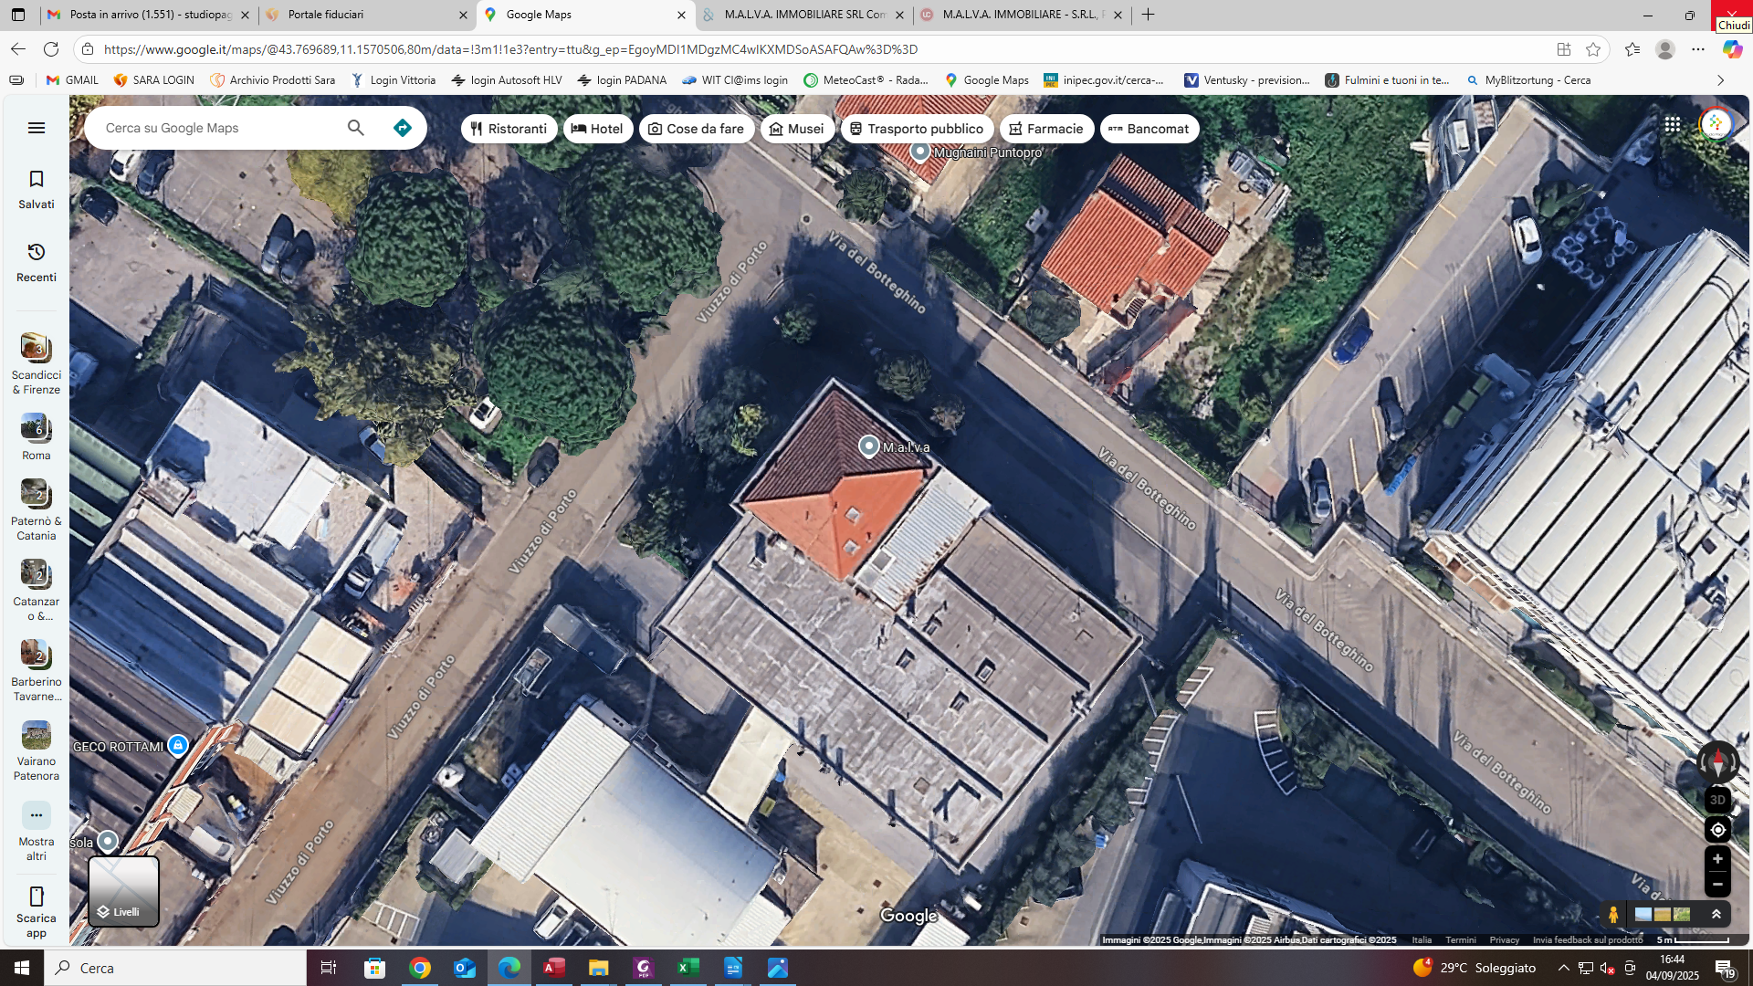Focus the Cerca su Google Maps field
The image size is (1753, 986).
219,128
